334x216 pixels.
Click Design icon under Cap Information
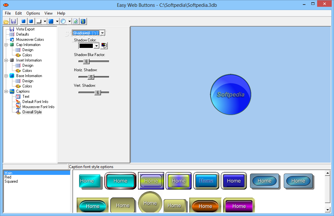tap(18, 50)
